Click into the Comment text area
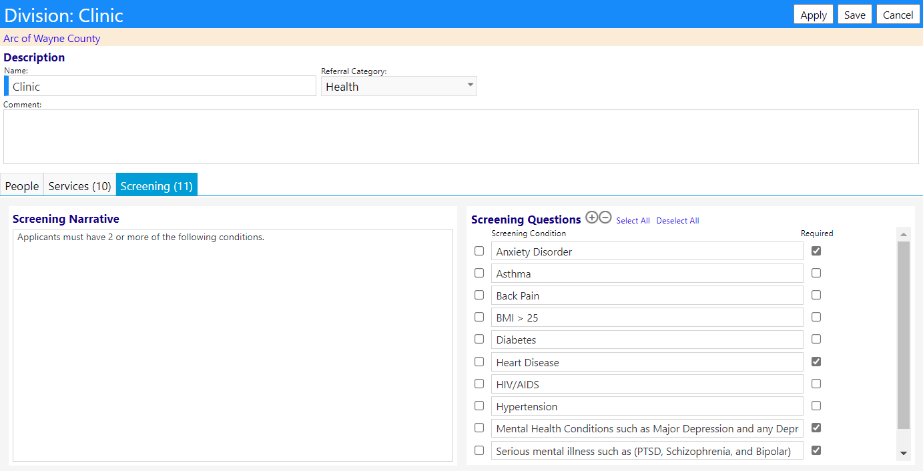Image resolution: width=923 pixels, height=471 pixels. click(461, 137)
